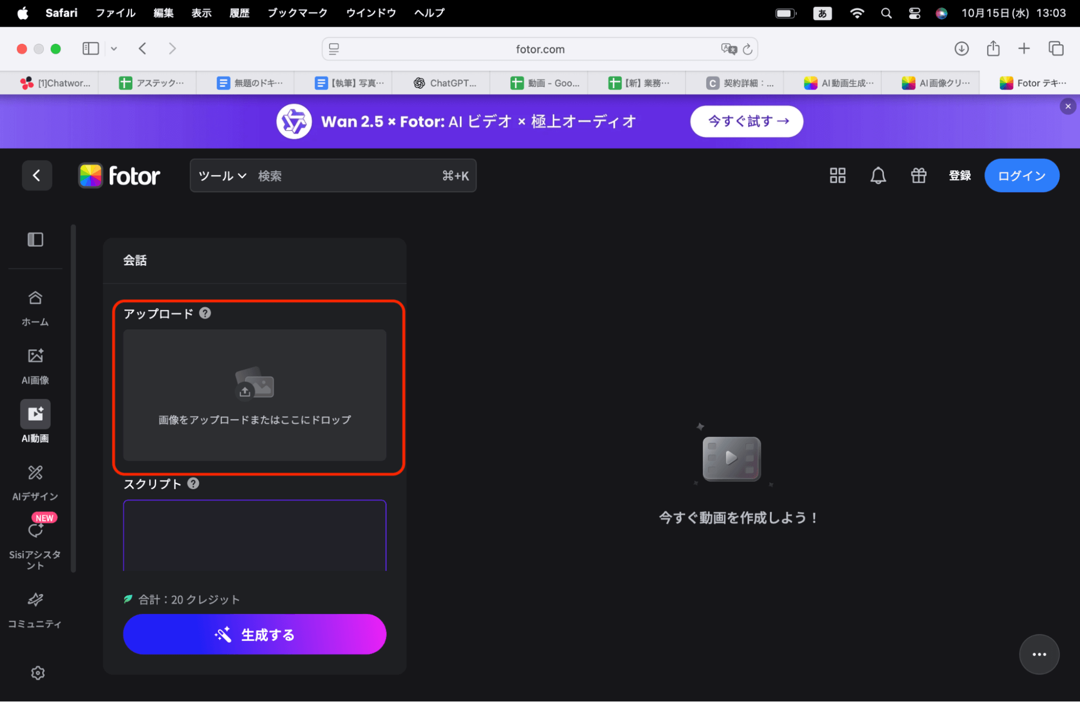Open help tooltip beside スクリプト label
Image resolution: width=1080 pixels, height=702 pixels.
point(192,484)
